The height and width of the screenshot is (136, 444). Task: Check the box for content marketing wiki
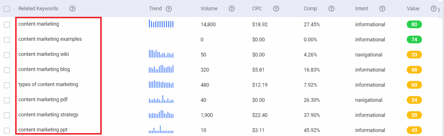[7, 55]
